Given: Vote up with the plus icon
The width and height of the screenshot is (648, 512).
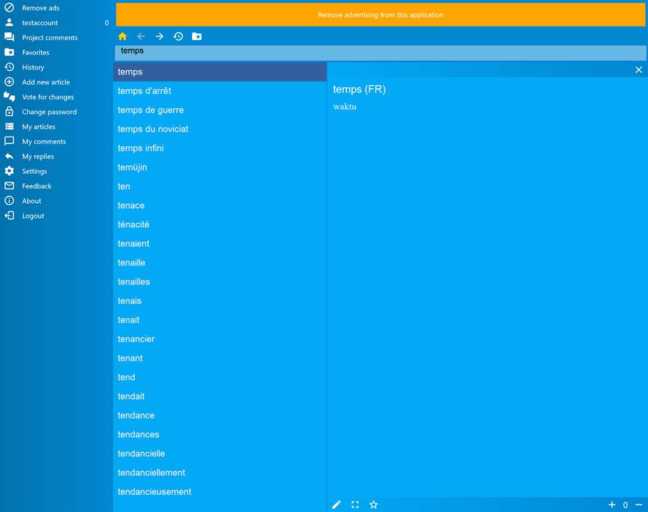Looking at the screenshot, I should click(612, 504).
